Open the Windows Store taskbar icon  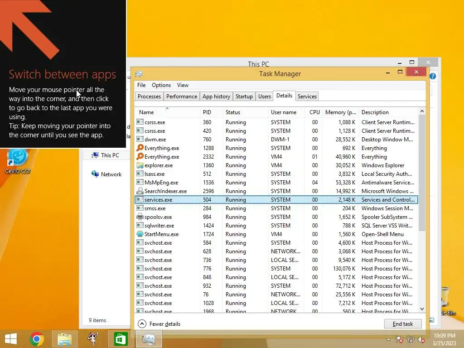120,339
